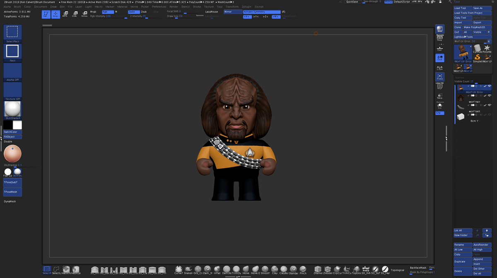Screen dimensions: 497x278
Task: Select the TrimDynamic brush
Action: click(x=236, y=270)
